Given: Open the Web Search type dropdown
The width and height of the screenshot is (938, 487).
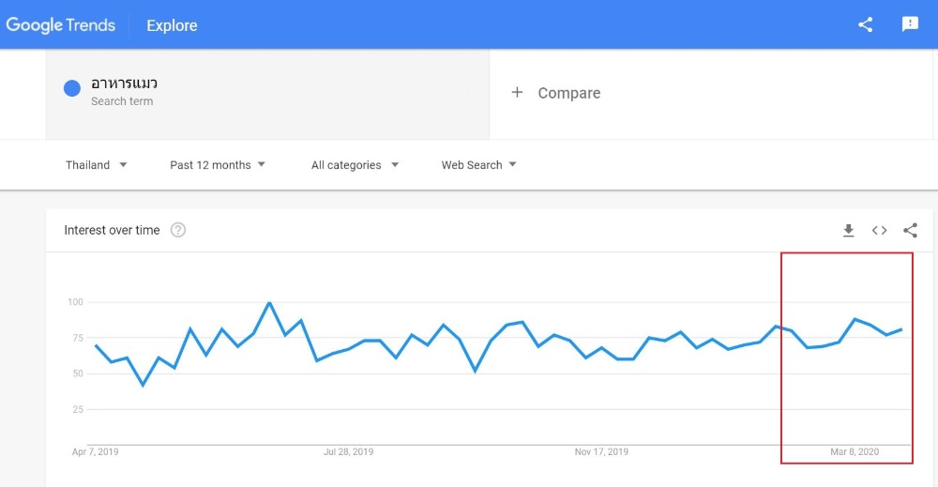Looking at the screenshot, I should pyautogui.click(x=478, y=165).
